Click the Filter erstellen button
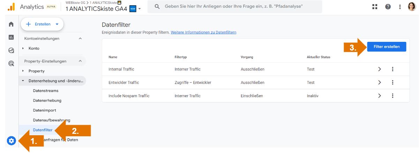The image size is (419, 153). click(x=387, y=46)
